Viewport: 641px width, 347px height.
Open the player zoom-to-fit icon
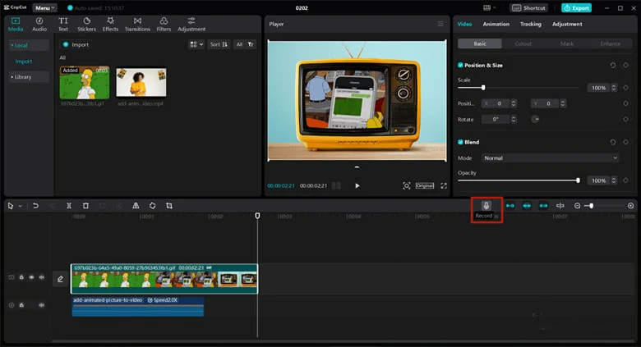point(406,185)
